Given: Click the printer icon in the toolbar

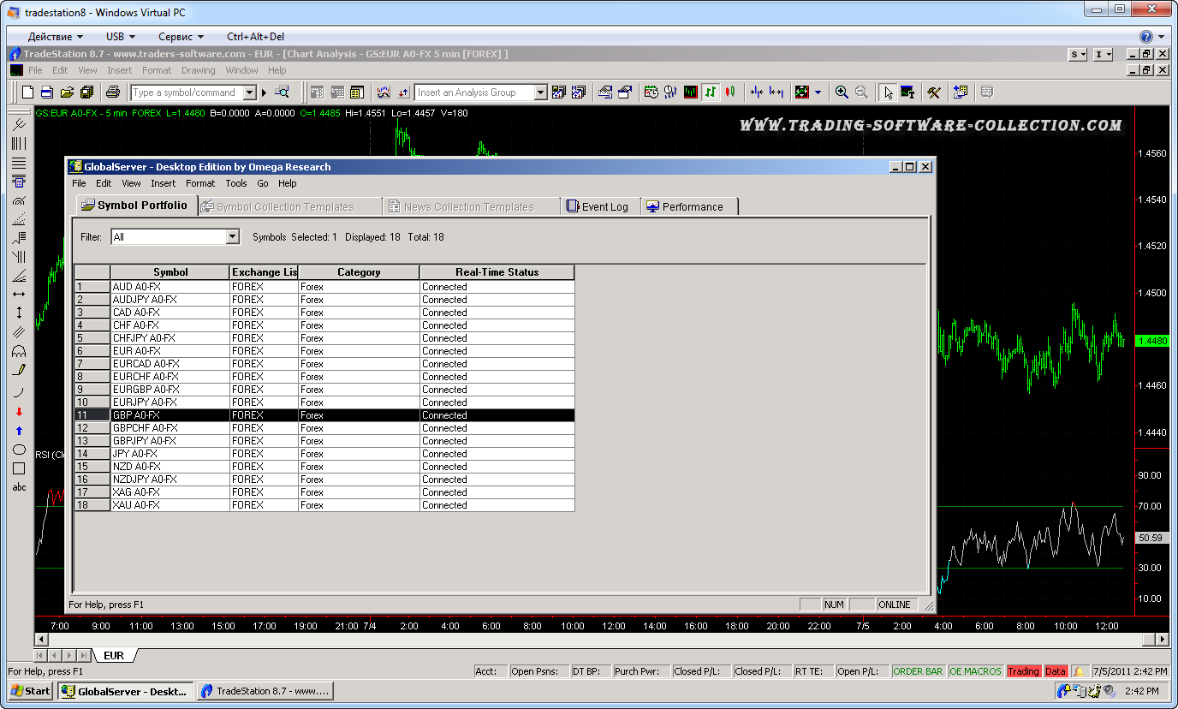Looking at the screenshot, I should tap(112, 92).
